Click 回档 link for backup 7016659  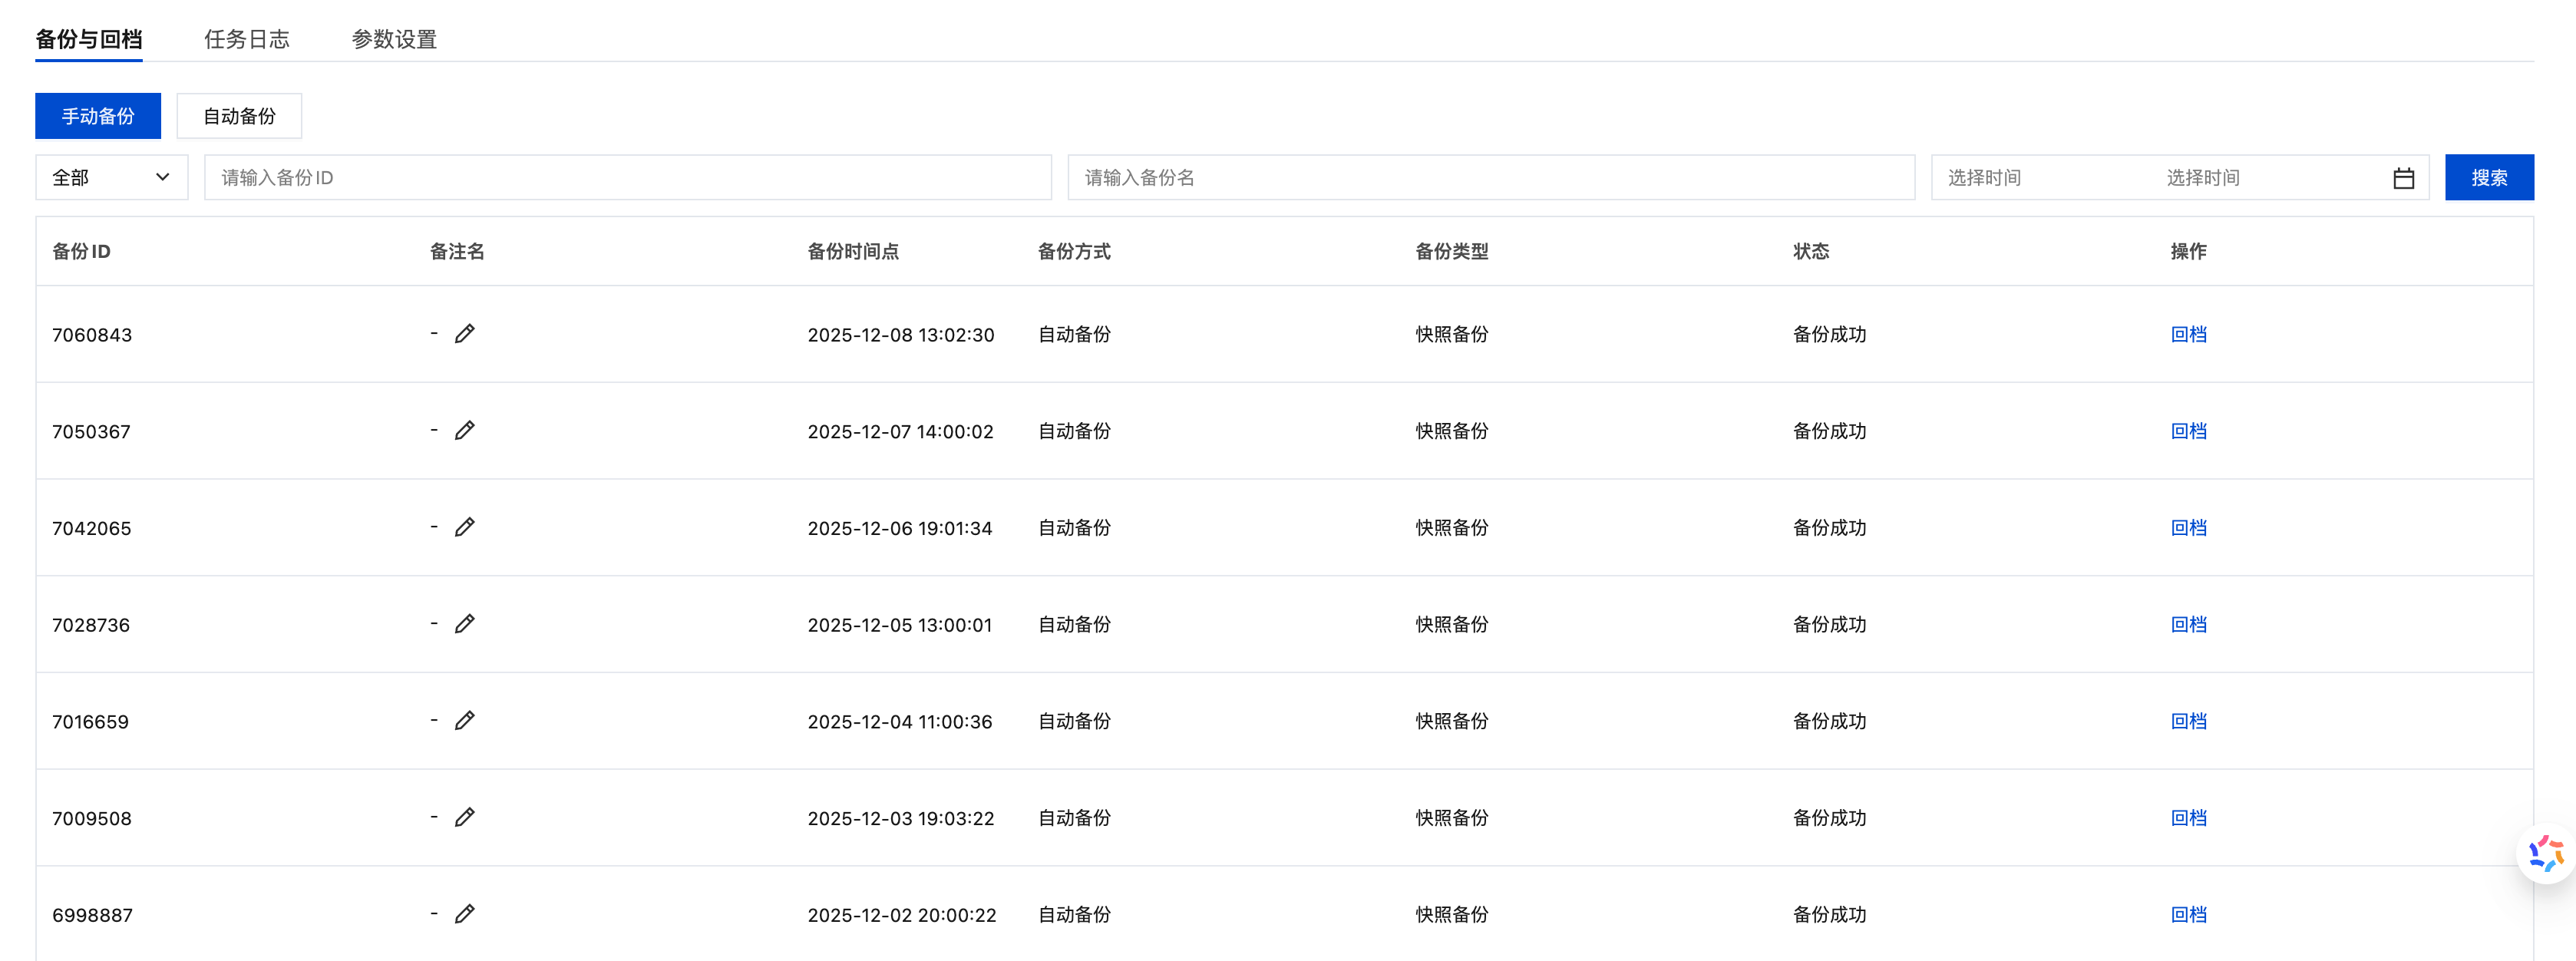(2188, 721)
